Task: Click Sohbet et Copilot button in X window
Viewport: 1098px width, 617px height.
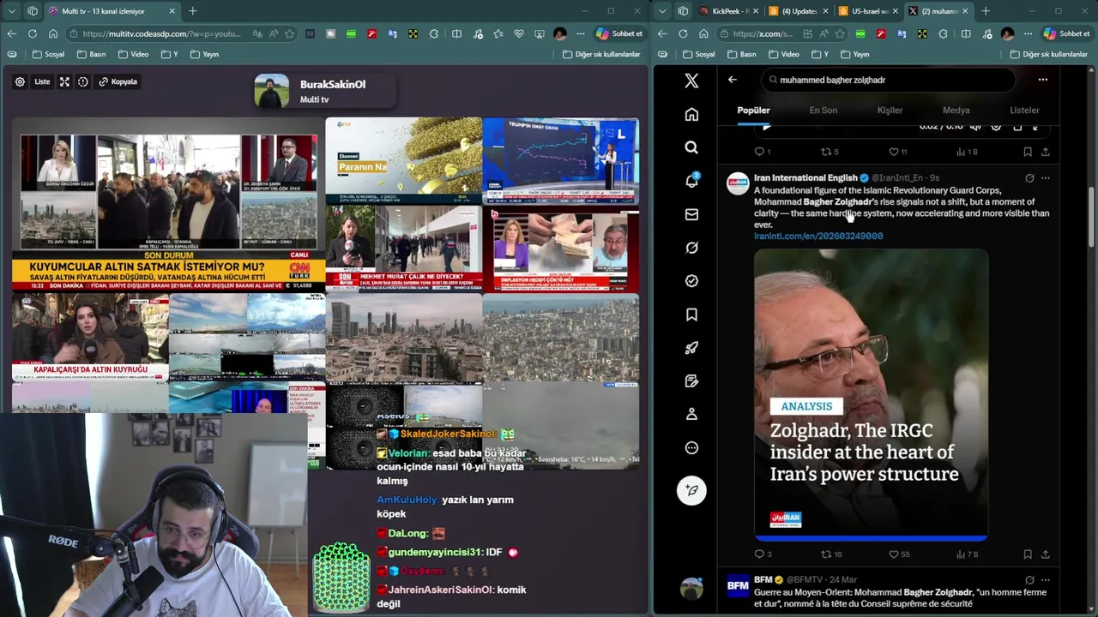Action: point(1066,33)
